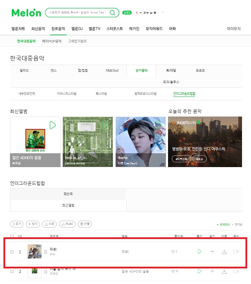
Task: Open the INDIE마스터 recommended playlist banner
Action: pyautogui.click(x=205, y=142)
